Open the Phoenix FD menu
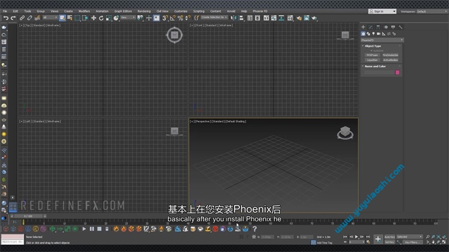The image size is (449, 252). click(x=260, y=11)
